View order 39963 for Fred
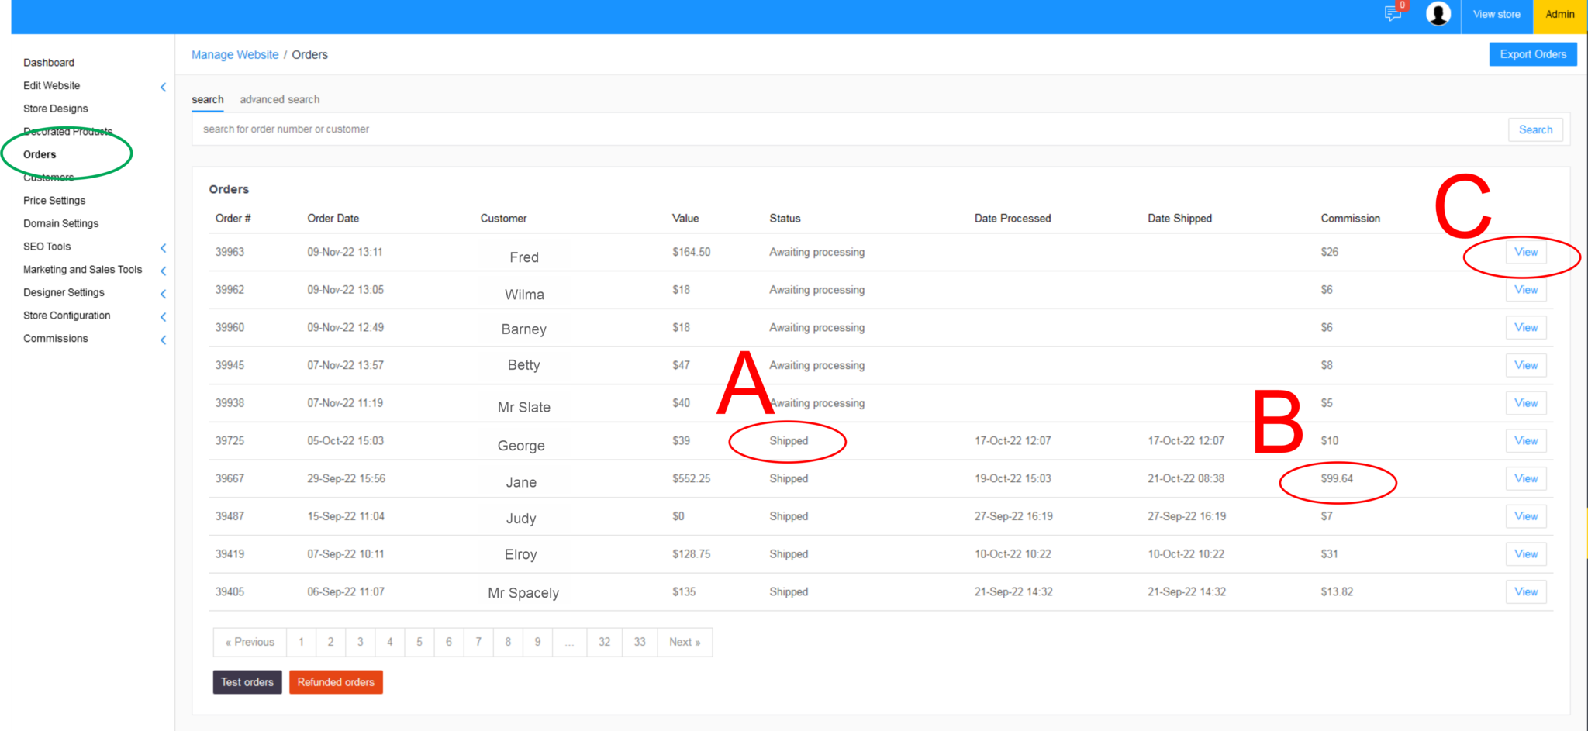1588x731 pixels. tap(1525, 252)
